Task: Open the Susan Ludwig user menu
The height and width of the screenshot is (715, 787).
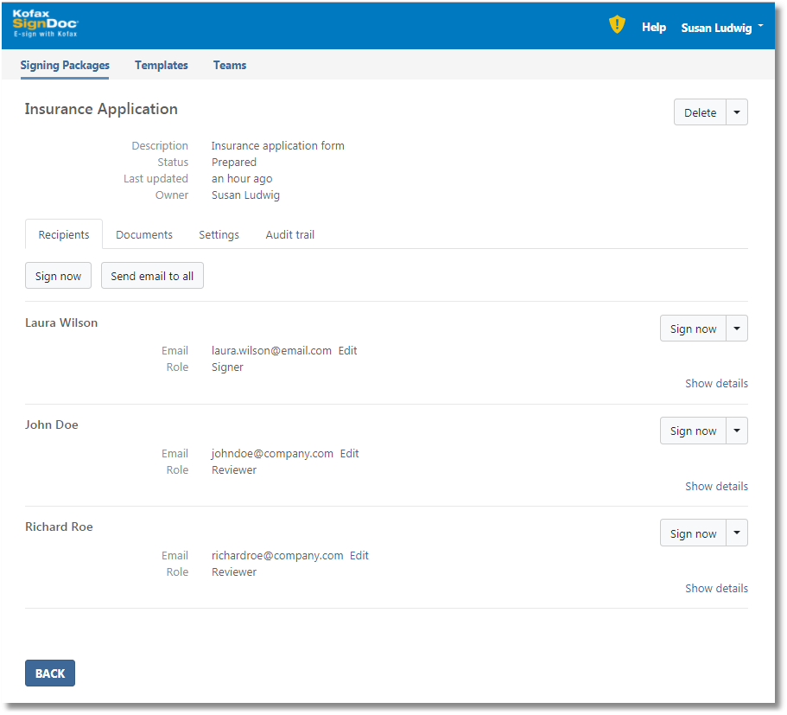Action: (x=721, y=28)
